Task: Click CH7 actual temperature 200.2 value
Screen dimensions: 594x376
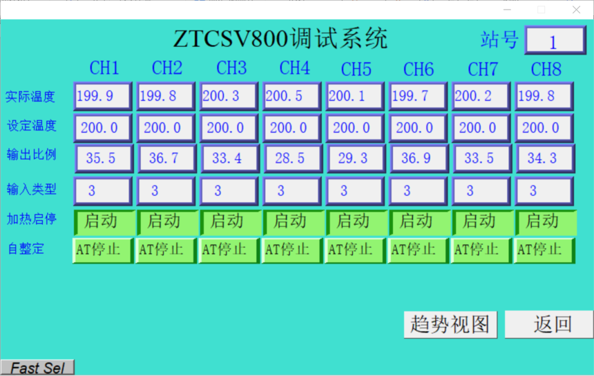Action: [x=481, y=96]
